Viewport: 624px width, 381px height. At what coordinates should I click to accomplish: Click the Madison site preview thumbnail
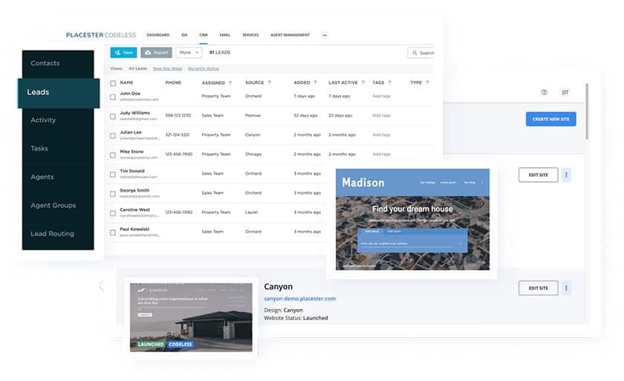click(x=413, y=220)
